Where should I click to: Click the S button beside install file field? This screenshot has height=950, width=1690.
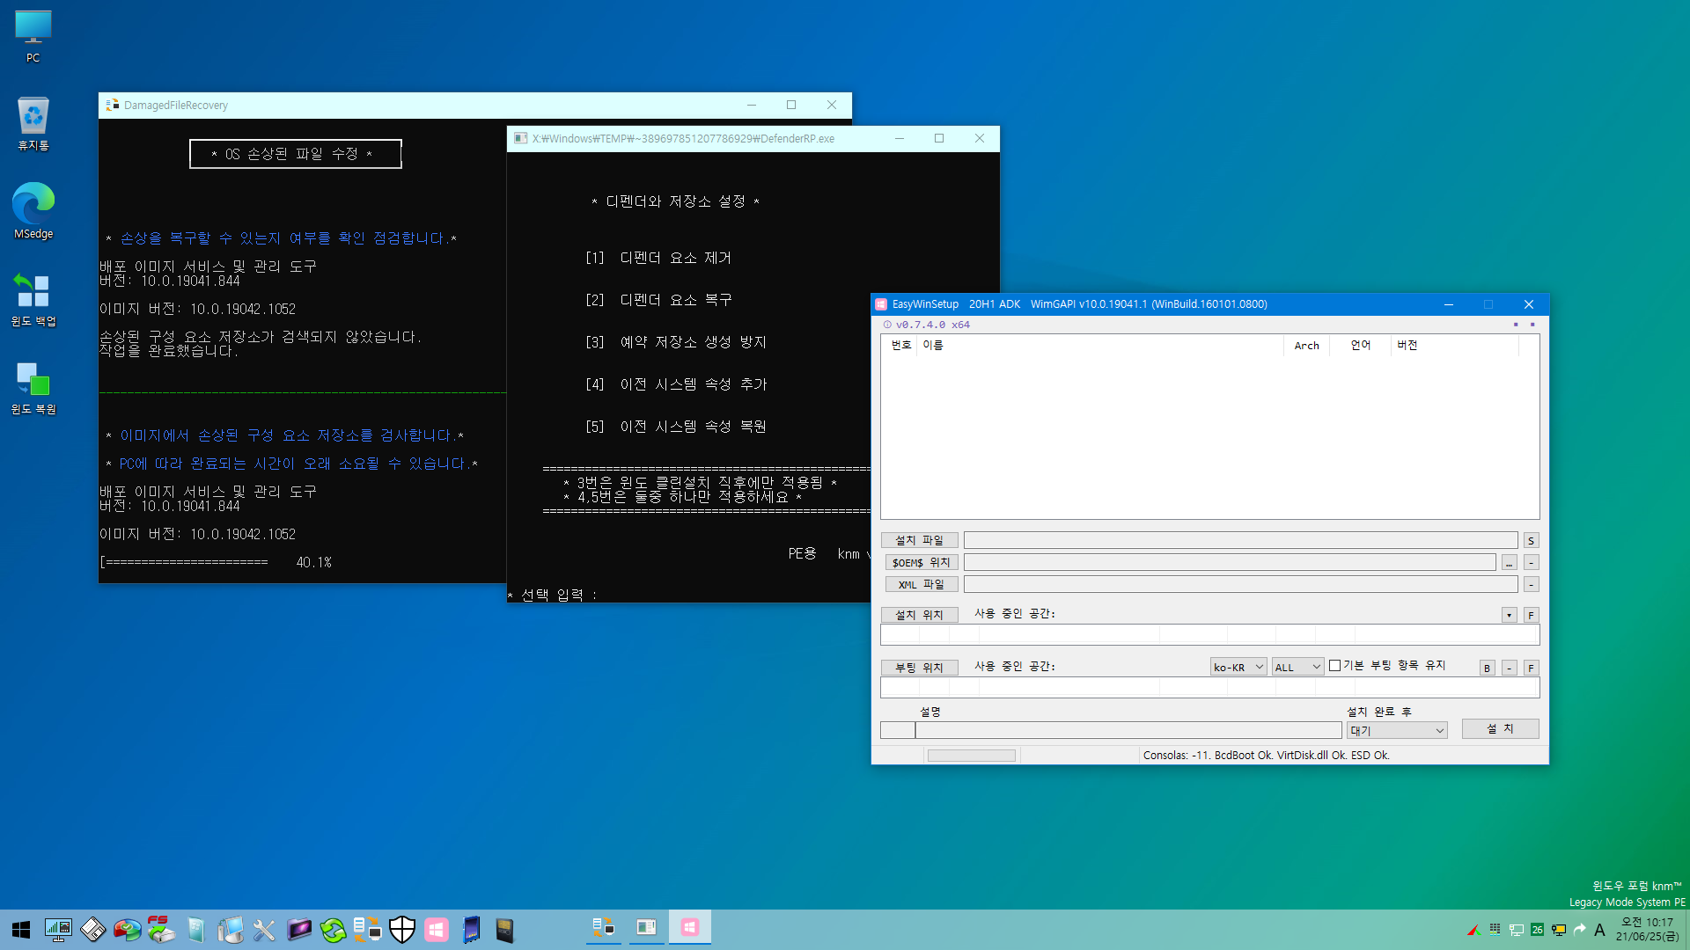[x=1531, y=541]
